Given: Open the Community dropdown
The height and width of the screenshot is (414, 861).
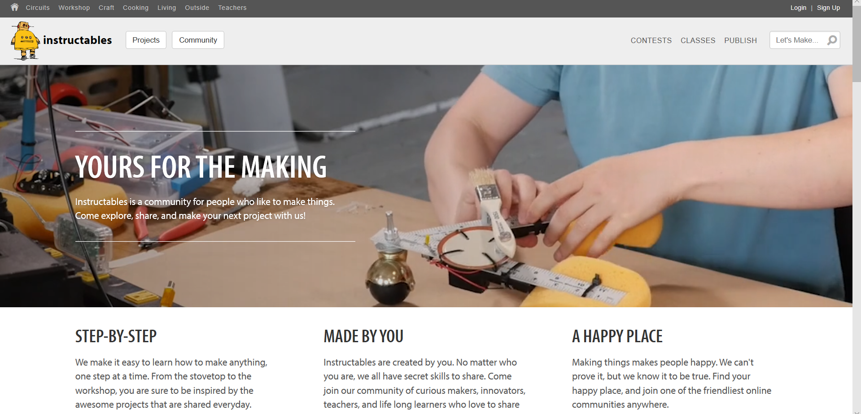Looking at the screenshot, I should tap(198, 40).
